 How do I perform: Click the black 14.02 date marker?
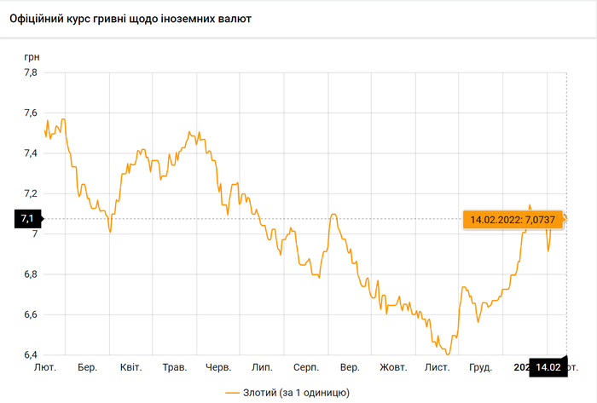point(548,367)
